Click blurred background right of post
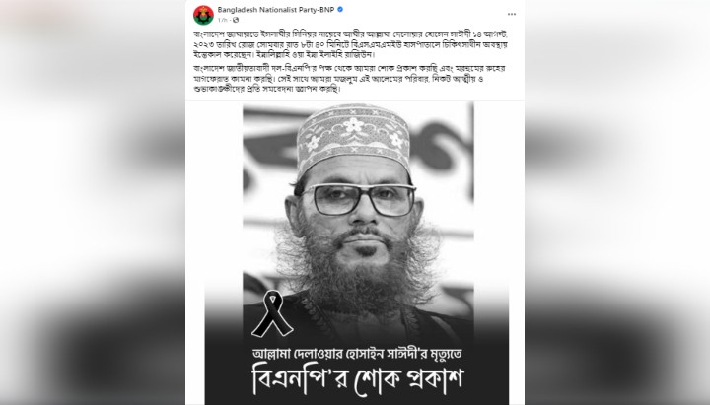710x405 pixels. coord(617,202)
